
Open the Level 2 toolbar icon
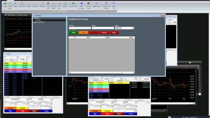[x=5, y=5]
